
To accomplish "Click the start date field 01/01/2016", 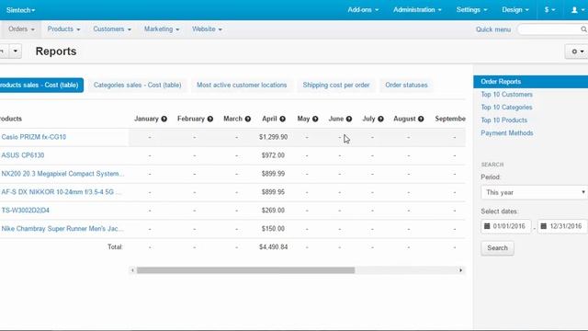I will 506,226.
